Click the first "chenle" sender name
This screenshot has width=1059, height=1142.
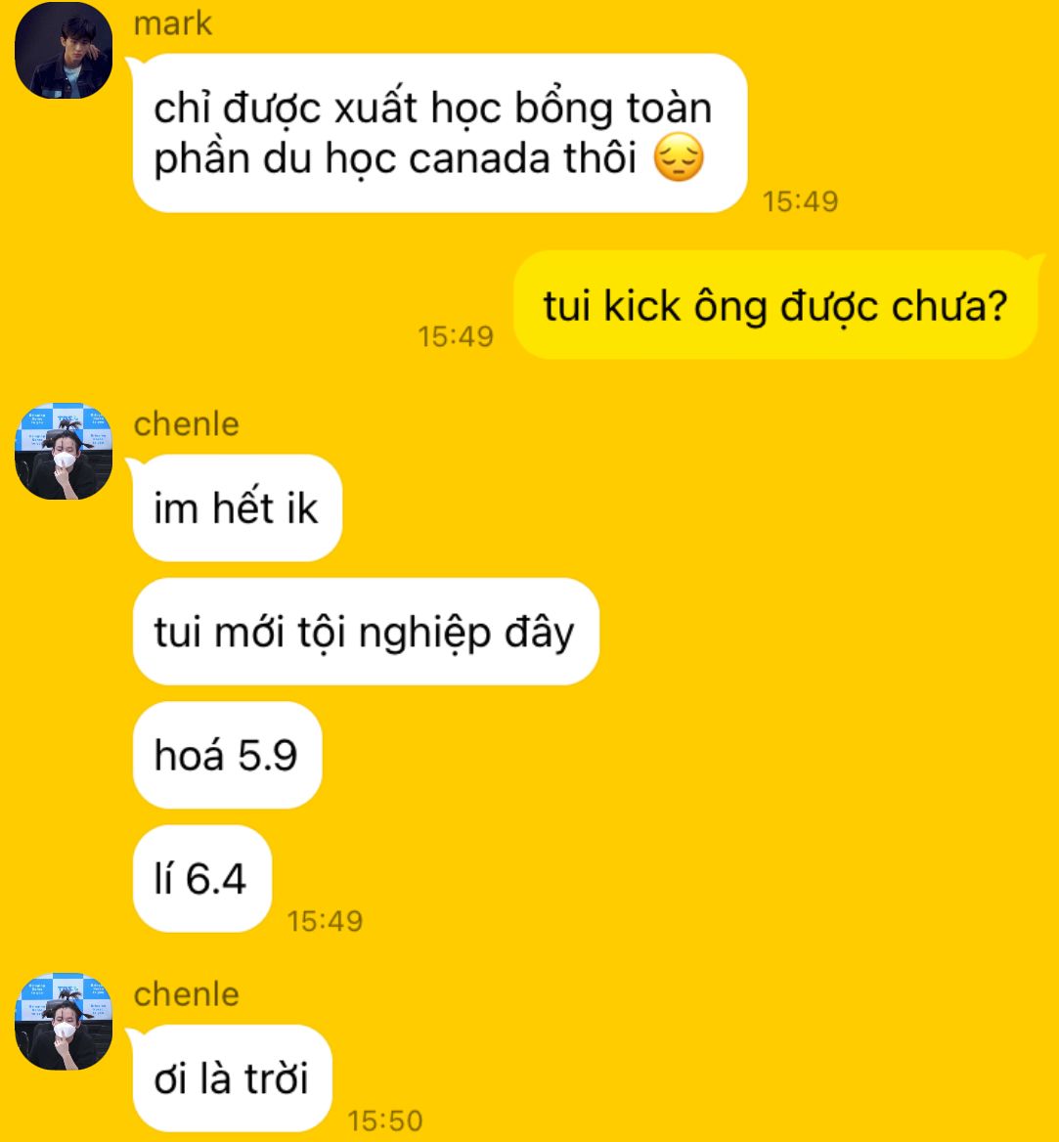coord(187,424)
